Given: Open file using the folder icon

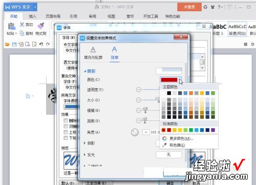Looking at the screenshot, I should click(7, 45).
